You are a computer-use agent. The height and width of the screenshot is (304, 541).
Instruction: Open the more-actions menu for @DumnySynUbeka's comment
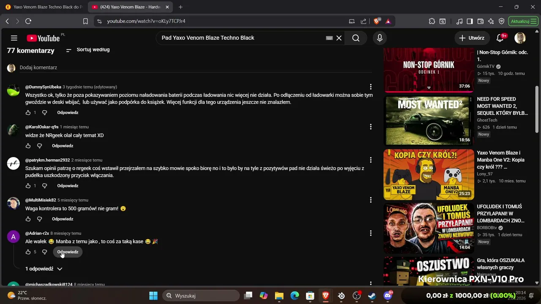[x=371, y=87]
